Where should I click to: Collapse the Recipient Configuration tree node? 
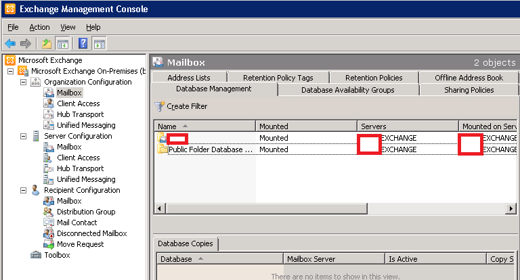tap(24, 190)
